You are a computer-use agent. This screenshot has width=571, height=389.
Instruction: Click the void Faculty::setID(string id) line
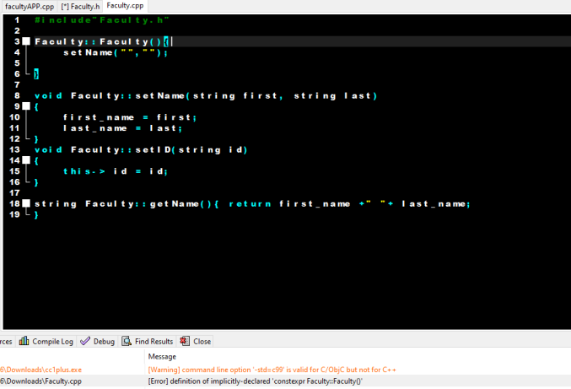coord(141,149)
